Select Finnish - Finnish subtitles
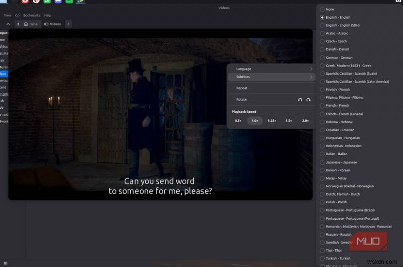Viewport: 403px width, 267px height. (335, 90)
